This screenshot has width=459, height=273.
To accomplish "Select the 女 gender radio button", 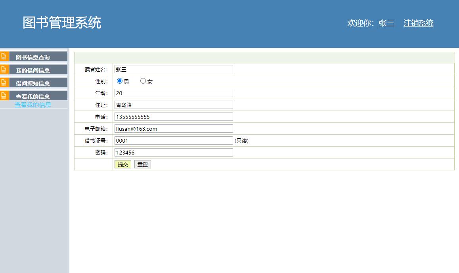I will [143, 81].
